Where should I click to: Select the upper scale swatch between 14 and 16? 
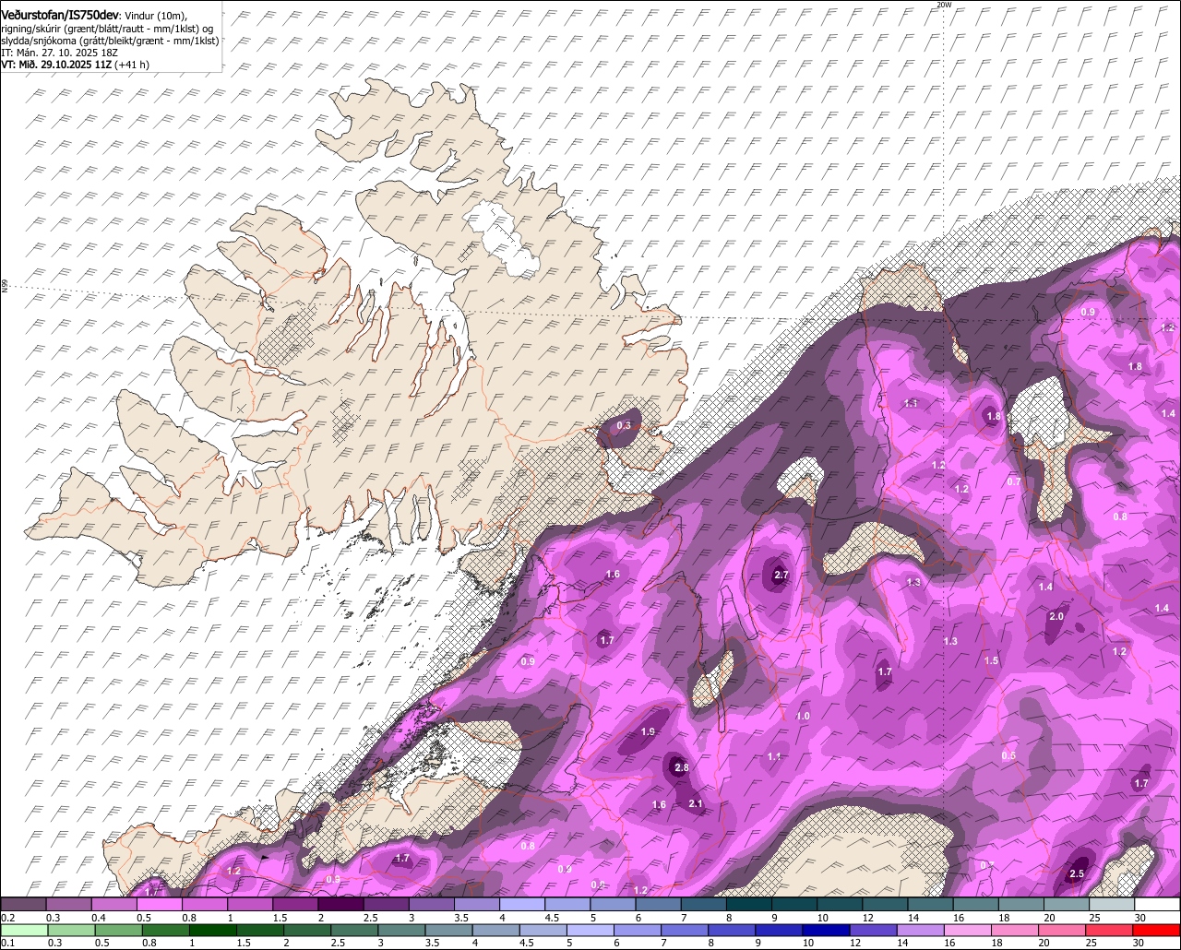click(x=931, y=904)
